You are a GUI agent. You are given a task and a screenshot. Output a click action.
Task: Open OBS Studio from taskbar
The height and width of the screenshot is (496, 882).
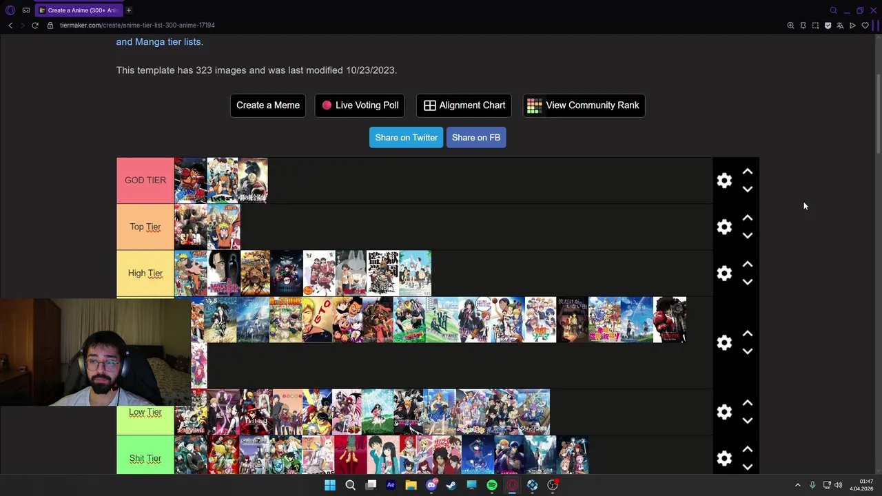553,485
